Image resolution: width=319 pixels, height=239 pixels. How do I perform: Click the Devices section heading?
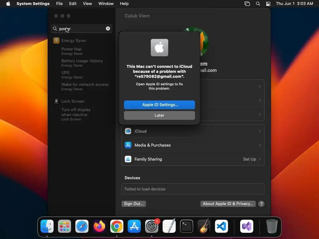pyautogui.click(x=132, y=178)
